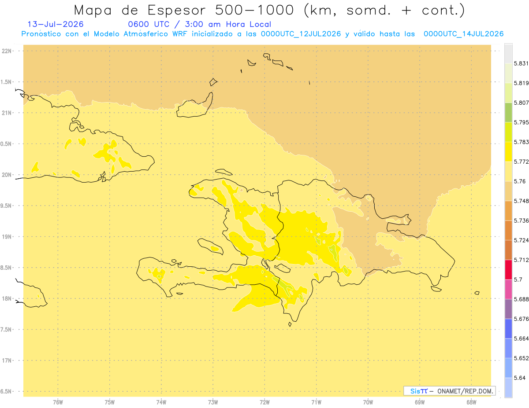The width and height of the screenshot is (529, 408).
Task: Select the 20N latitude label
Action: (x=7, y=175)
